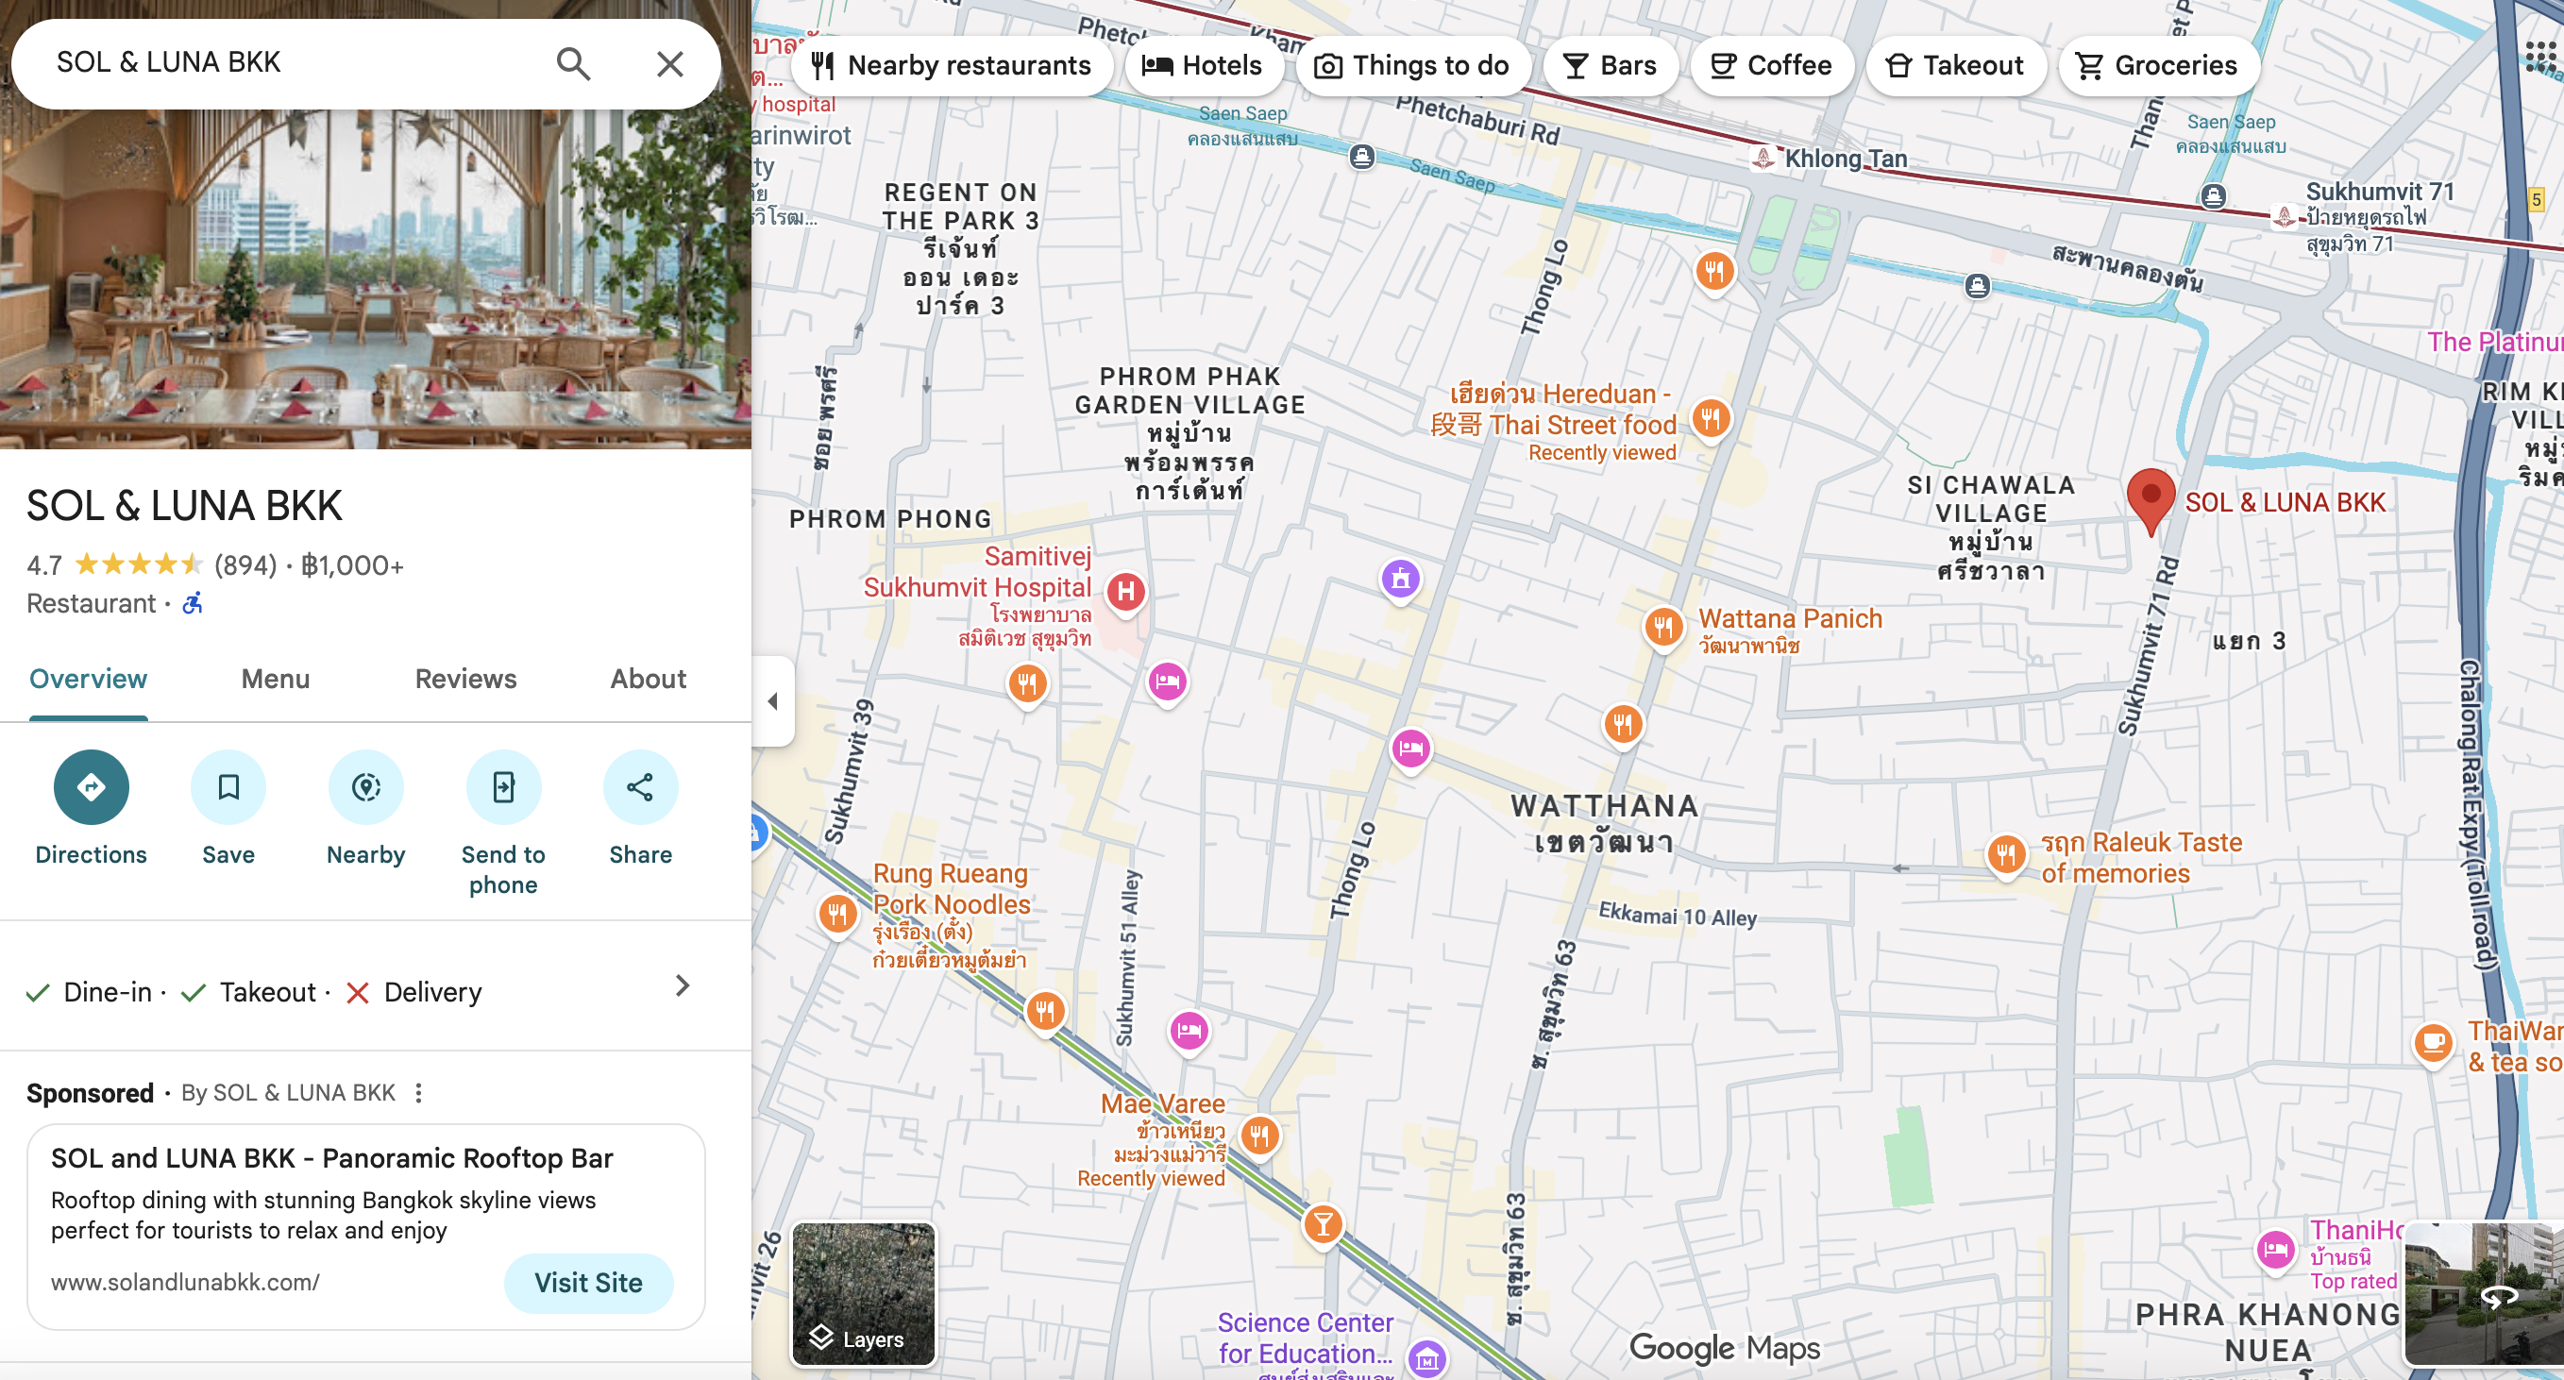Click the Send to phone icon

[502, 787]
